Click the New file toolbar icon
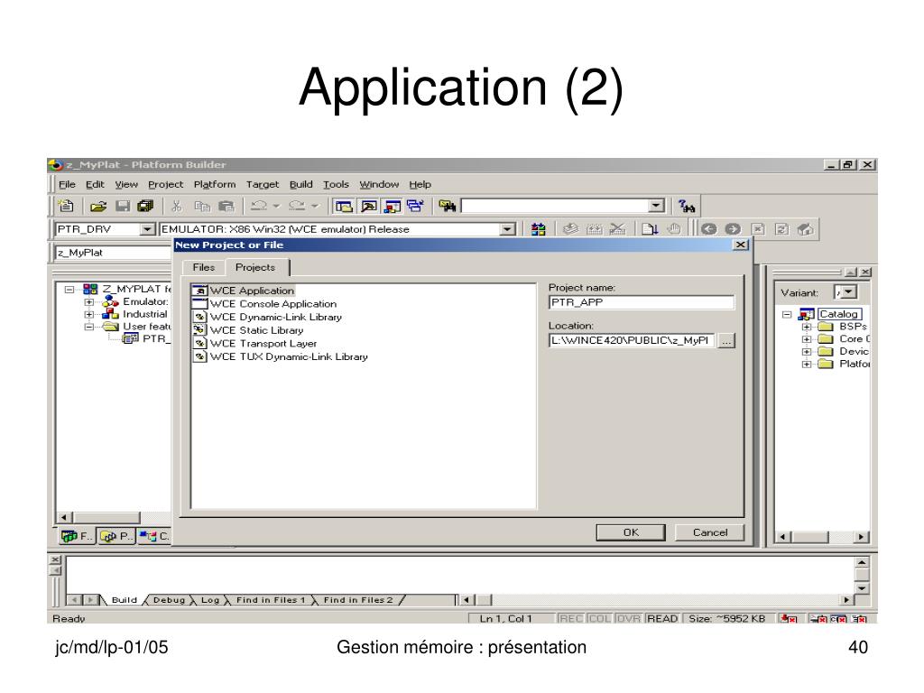Image resolution: width=924 pixels, height=693 pixels. coord(66,206)
